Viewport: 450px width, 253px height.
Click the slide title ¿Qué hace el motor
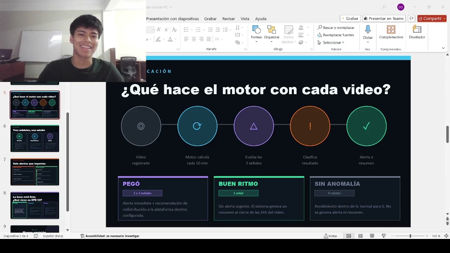pos(256,89)
